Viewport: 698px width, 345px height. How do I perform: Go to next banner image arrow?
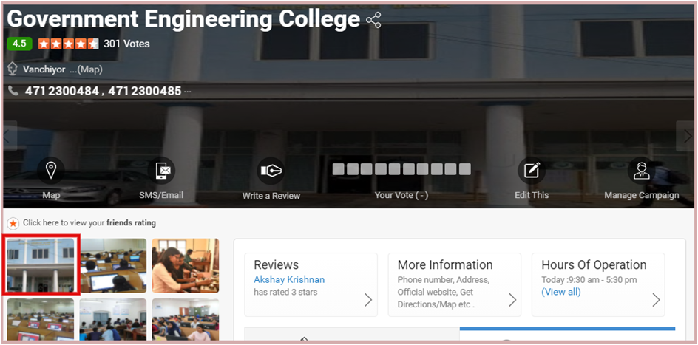[685, 136]
